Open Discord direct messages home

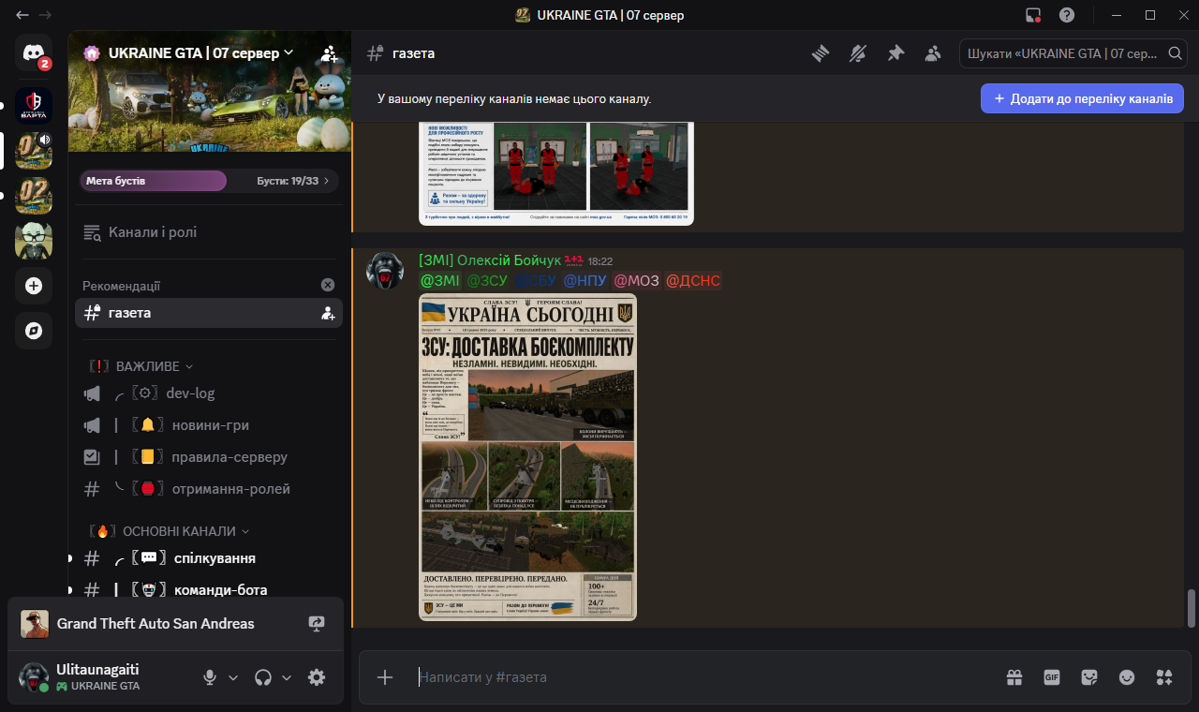(x=34, y=52)
